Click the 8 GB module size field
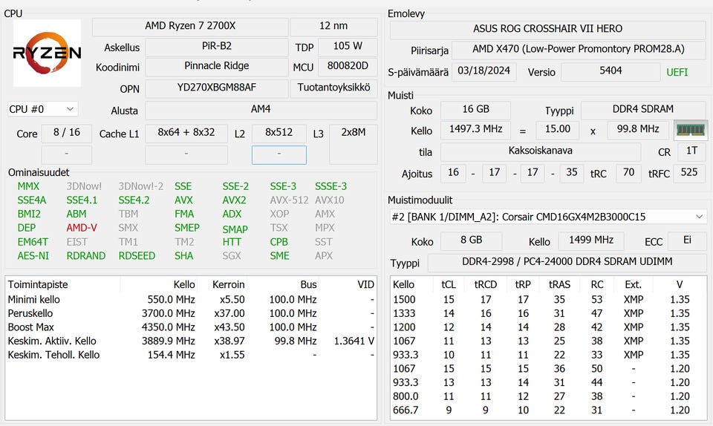Screen dimensions: 713x426 (x=471, y=240)
